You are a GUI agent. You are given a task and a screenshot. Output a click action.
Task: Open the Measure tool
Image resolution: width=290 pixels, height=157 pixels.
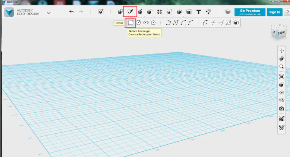pyautogui.click(x=189, y=12)
